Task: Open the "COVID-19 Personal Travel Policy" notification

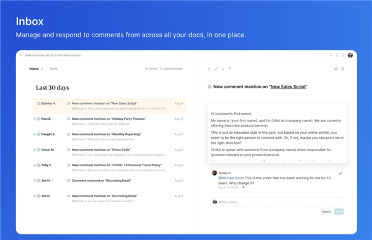Action: (x=110, y=167)
